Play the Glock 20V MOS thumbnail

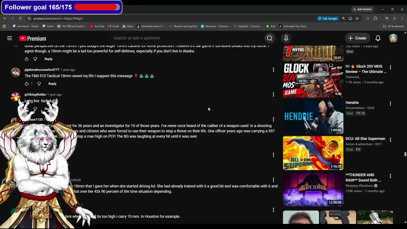pos(313,80)
